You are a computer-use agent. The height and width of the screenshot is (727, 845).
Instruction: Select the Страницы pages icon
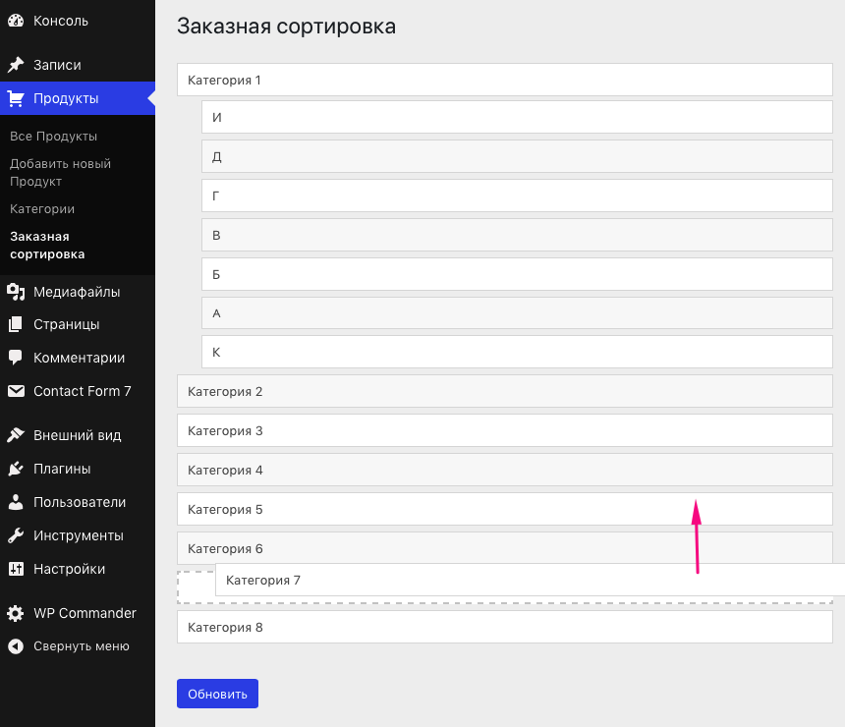pyautogui.click(x=16, y=324)
